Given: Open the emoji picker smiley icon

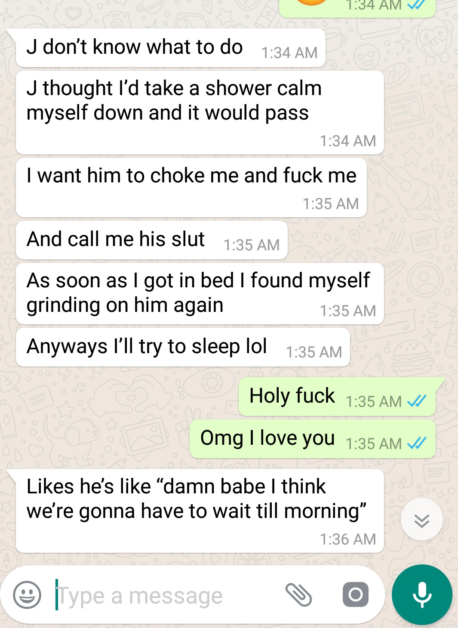Looking at the screenshot, I should point(27,595).
